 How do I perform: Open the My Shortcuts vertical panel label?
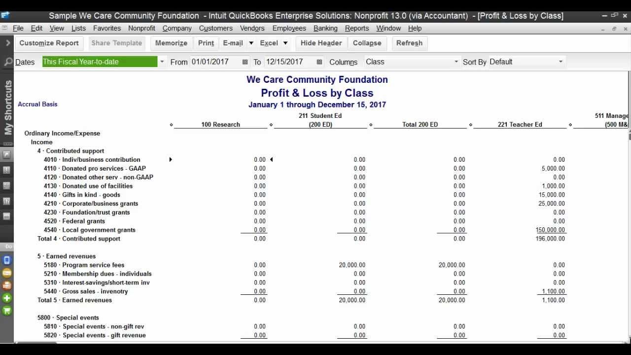point(8,108)
